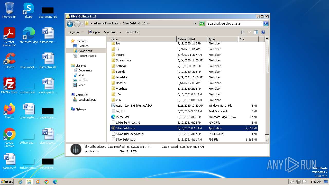This screenshot has height=185, width=329.
Task: Open the address bar history dropdown
Action: point(196,24)
